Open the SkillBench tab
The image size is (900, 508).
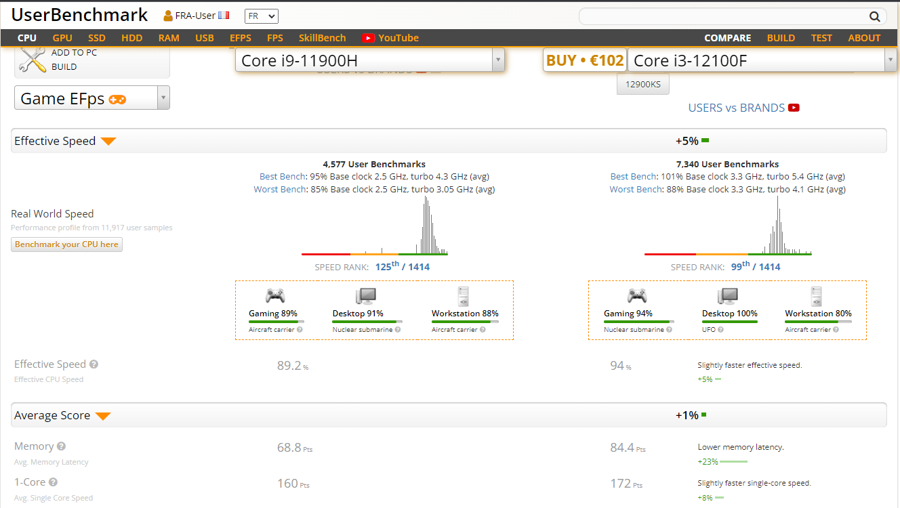323,38
